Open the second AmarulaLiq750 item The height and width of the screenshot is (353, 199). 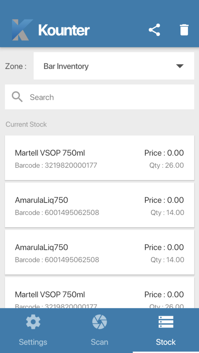tap(100, 252)
